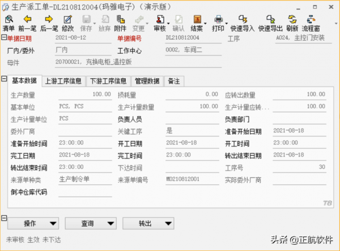This screenshot has width=340, height=251.
Task: Switch to the 基本数据 tab
Action: tap(24, 80)
